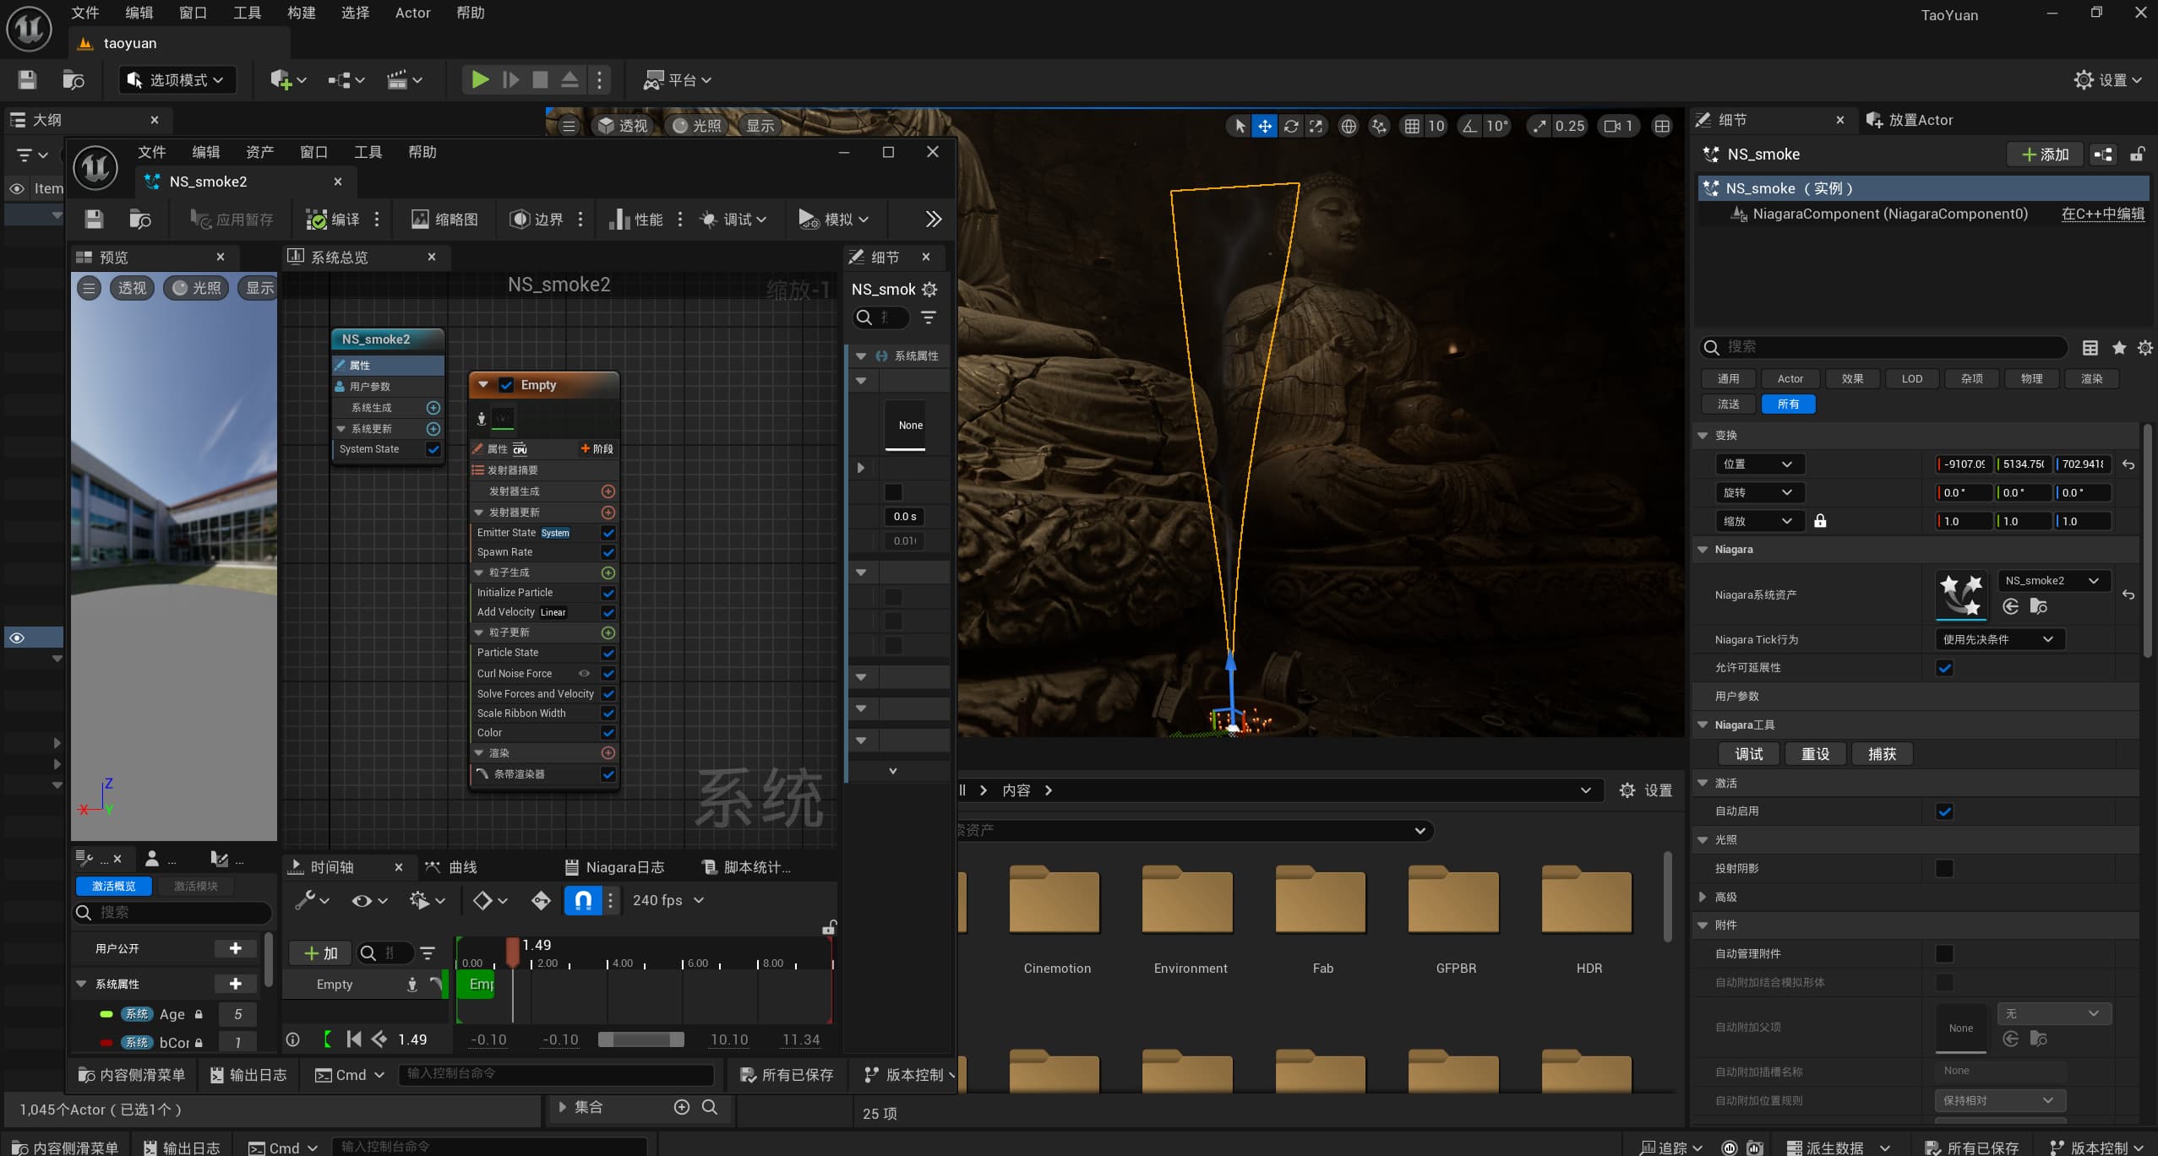Collapse the 粒子更新 group in emitter
The height and width of the screenshot is (1156, 2158).
click(x=479, y=632)
